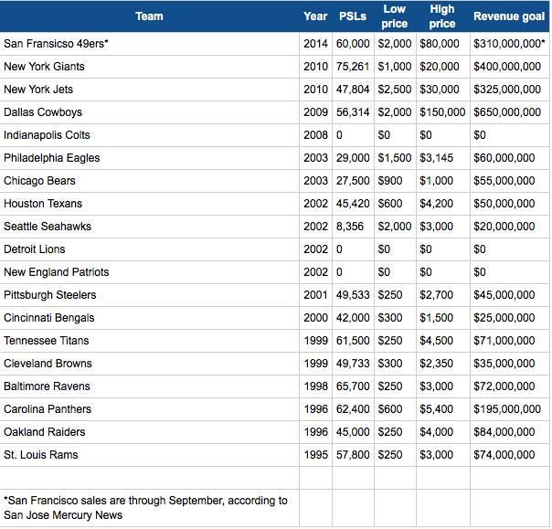Click the $71,000,000 revenue goal cell
Image resolution: width=552 pixels, height=529 pixels.
coord(509,341)
